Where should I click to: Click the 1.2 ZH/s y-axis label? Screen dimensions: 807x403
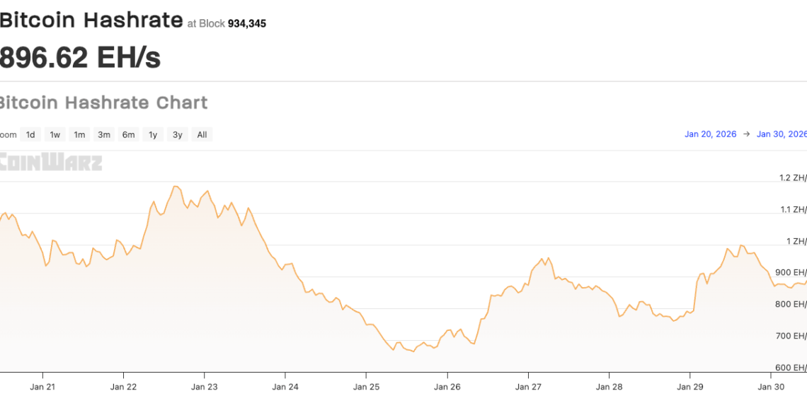click(x=792, y=177)
